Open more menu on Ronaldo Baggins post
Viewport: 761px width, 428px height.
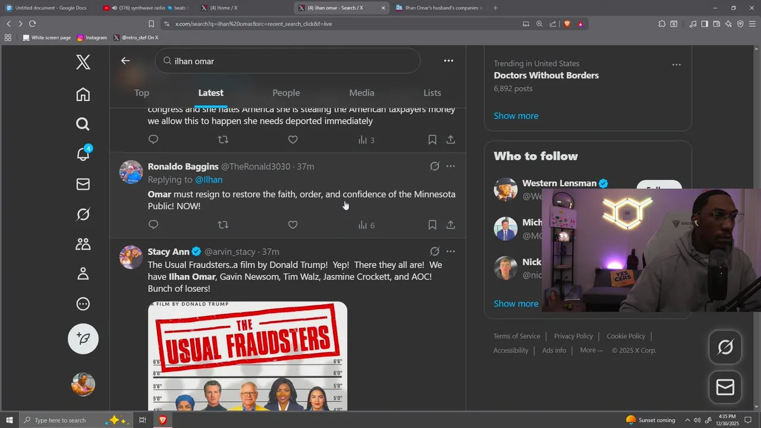(x=451, y=166)
